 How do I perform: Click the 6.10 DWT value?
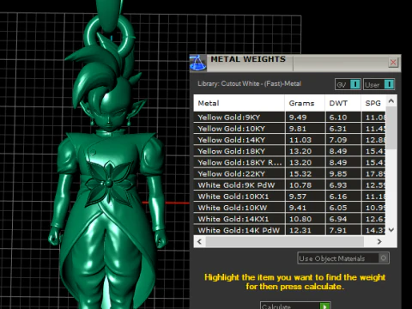[338, 118]
